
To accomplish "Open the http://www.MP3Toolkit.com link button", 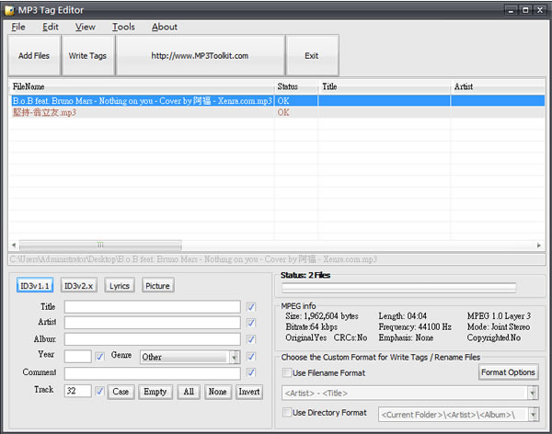I will pyautogui.click(x=200, y=55).
